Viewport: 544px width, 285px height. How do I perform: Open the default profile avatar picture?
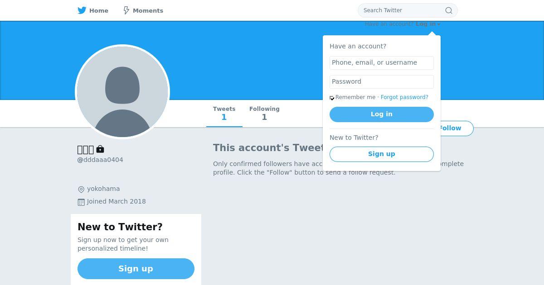122,92
